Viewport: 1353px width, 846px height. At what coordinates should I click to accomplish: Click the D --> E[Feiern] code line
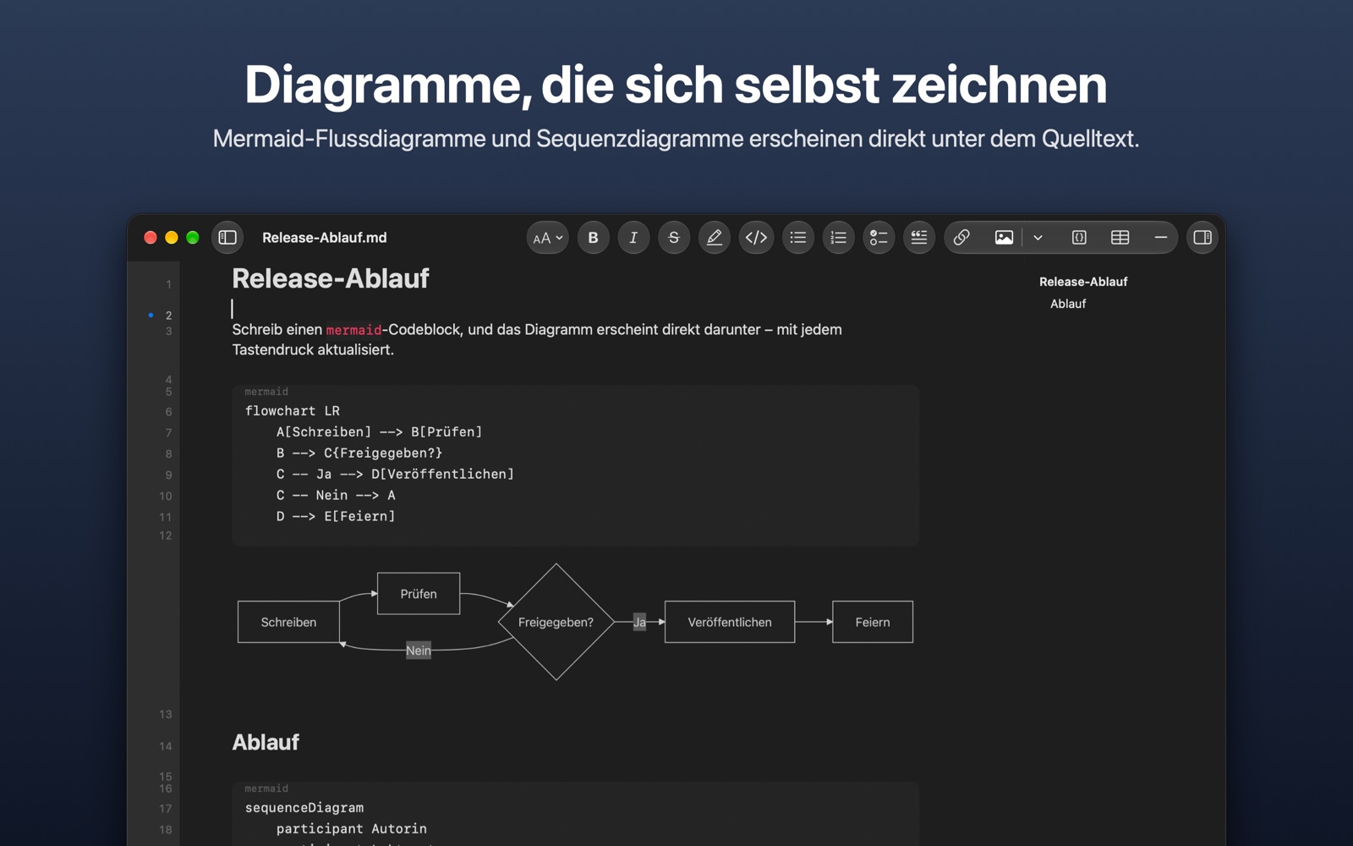pos(336,516)
